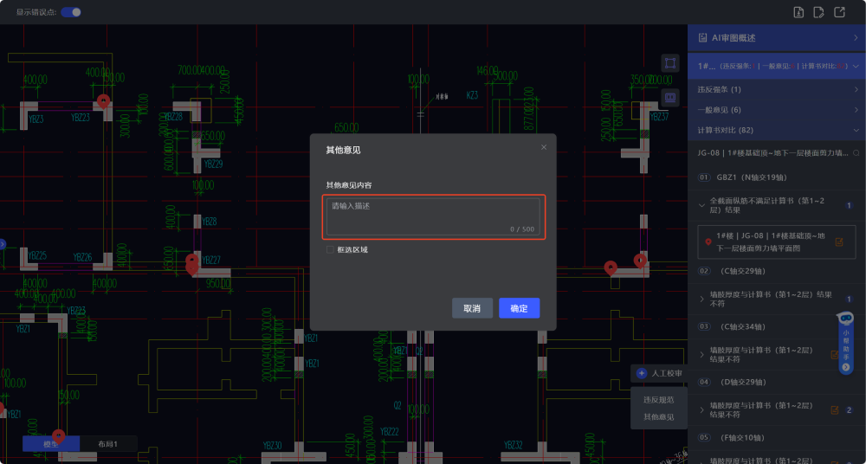Expand the 一般意见 (6) section
This screenshot has height=464, width=866.
click(856, 110)
